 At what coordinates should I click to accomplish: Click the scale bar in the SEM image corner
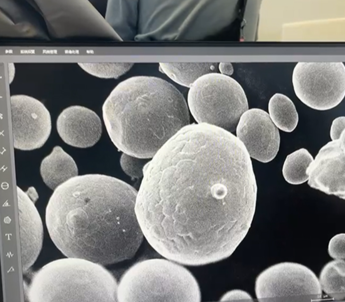pos(323,298)
